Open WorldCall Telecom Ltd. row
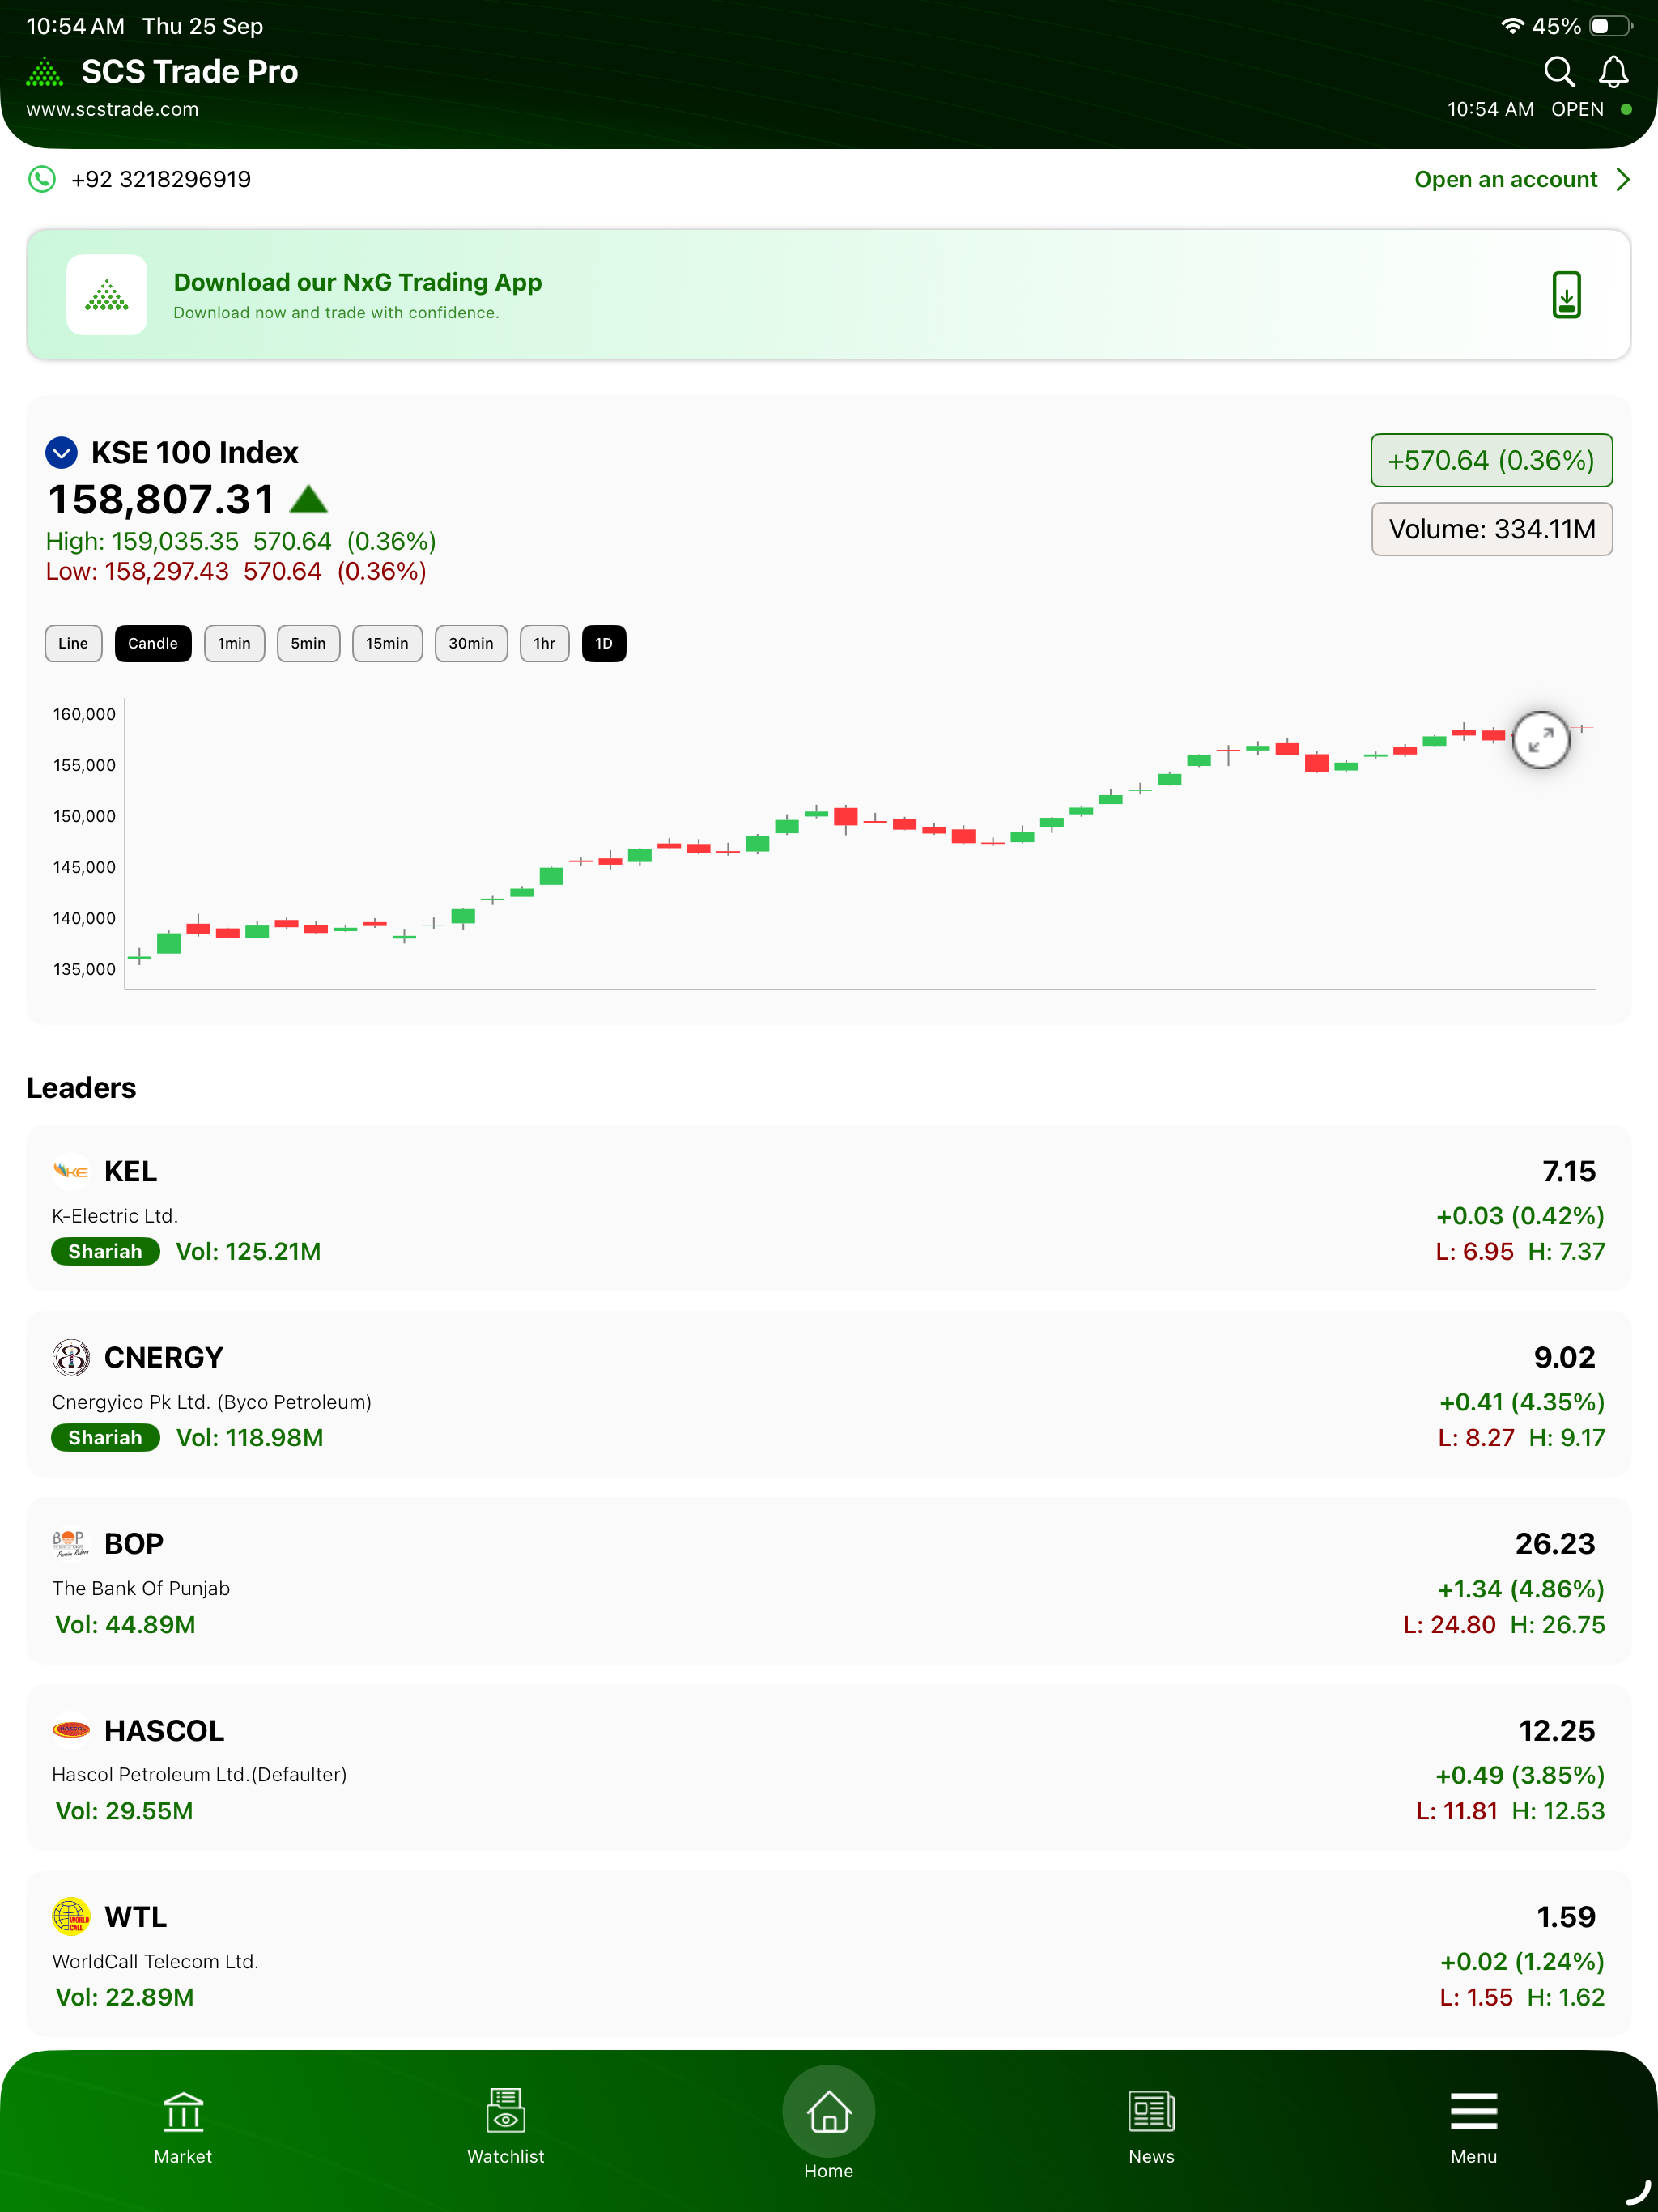Image resolution: width=1658 pixels, height=2212 pixels. click(x=829, y=1953)
